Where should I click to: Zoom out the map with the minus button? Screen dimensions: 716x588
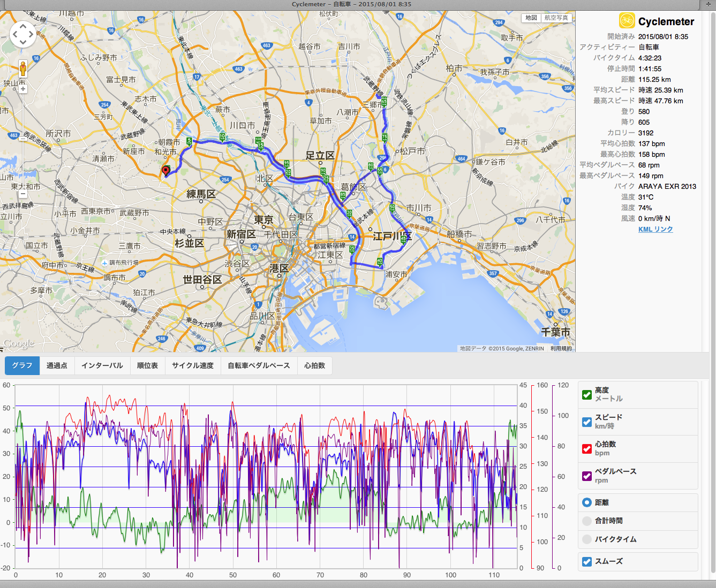pos(23,194)
